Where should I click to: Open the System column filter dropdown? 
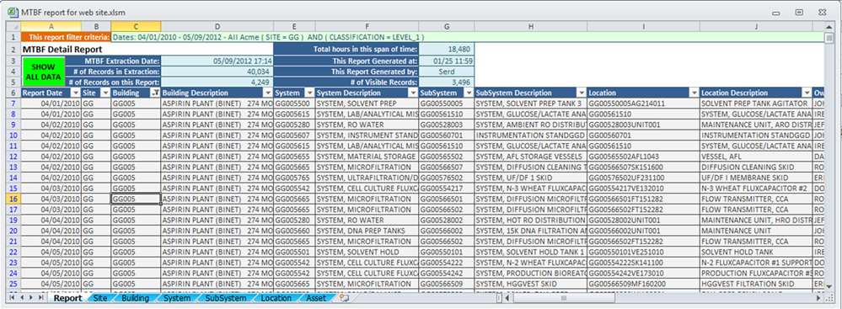click(x=310, y=93)
